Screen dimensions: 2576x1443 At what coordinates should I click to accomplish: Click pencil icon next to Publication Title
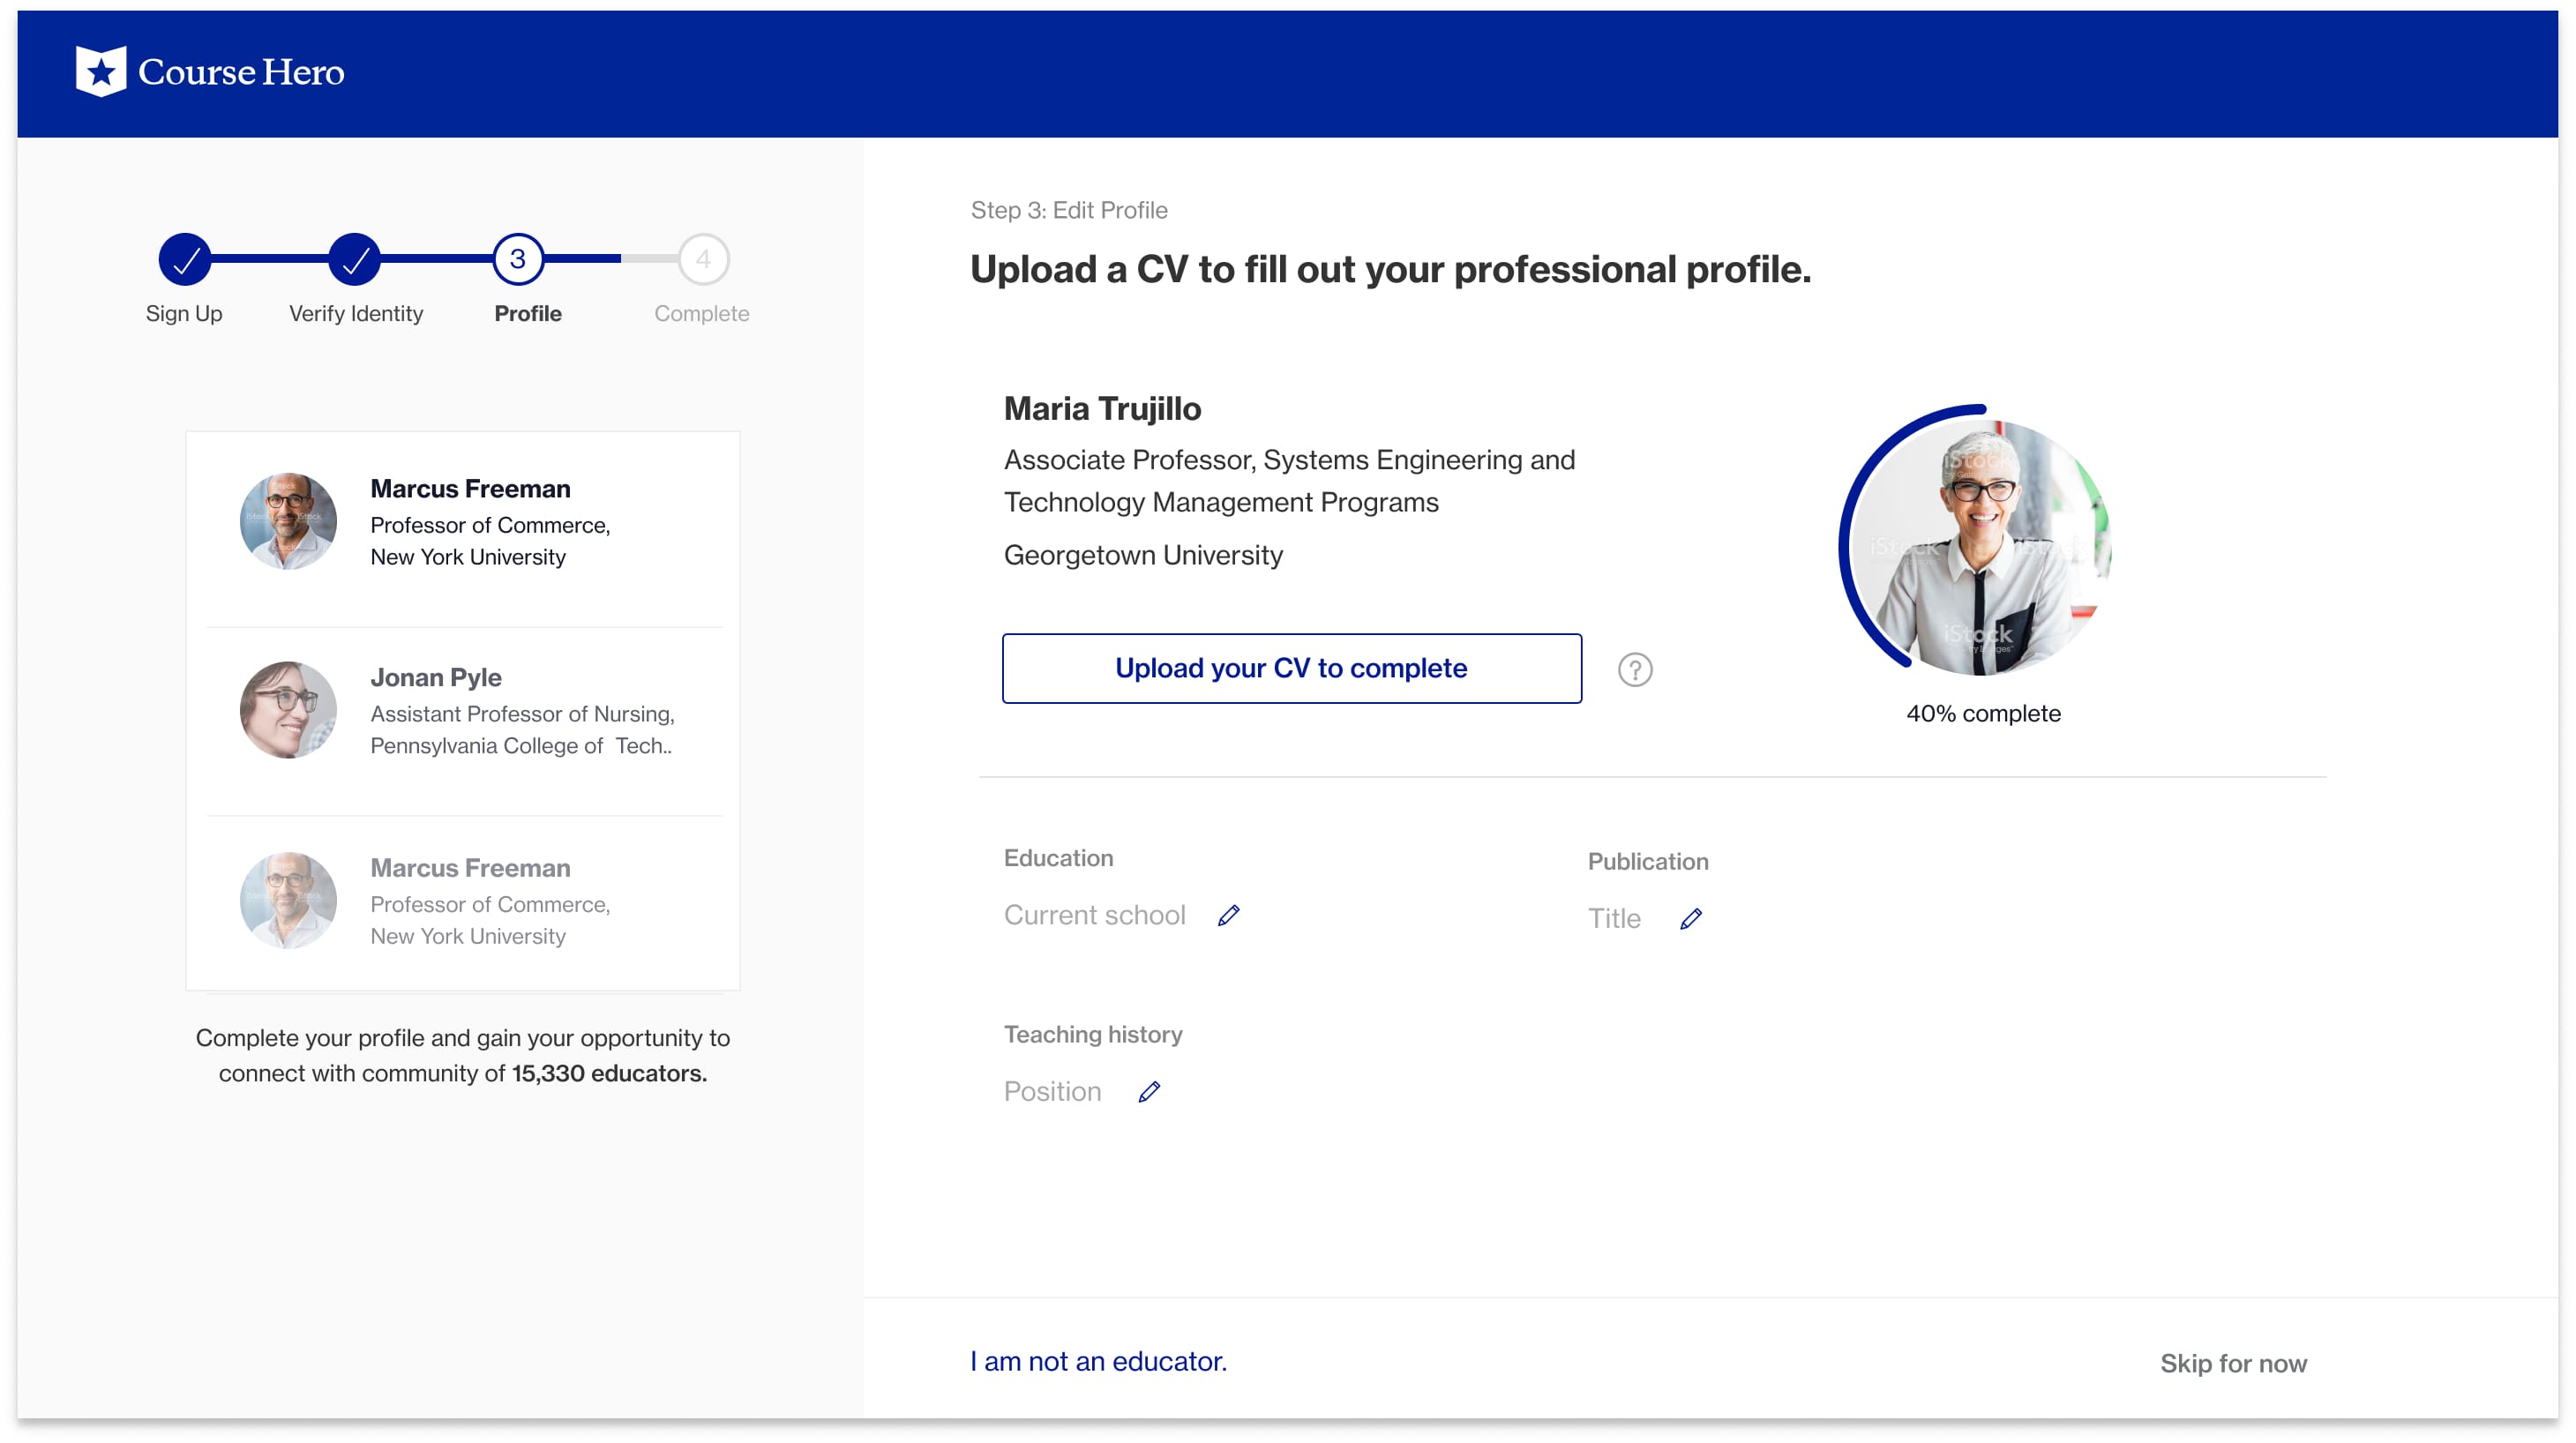(1690, 918)
